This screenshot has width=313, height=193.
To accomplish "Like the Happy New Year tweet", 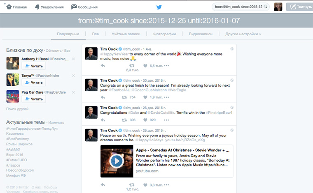I will coord(145,66).
